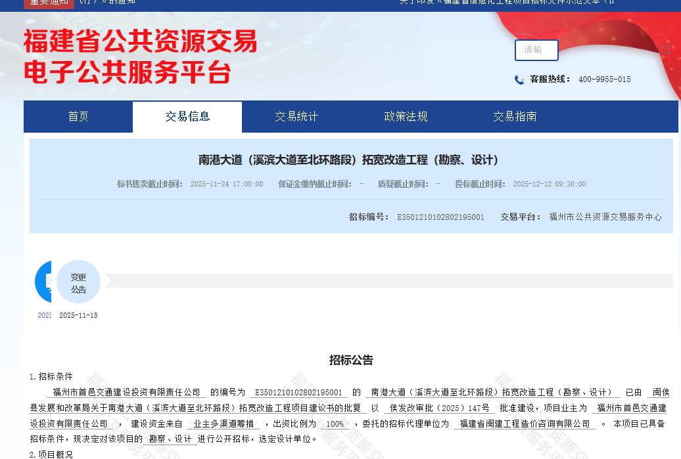Select the 交易统计 navigation tab
Image resolution: width=681 pixels, height=459 pixels.
pyautogui.click(x=296, y=116)
